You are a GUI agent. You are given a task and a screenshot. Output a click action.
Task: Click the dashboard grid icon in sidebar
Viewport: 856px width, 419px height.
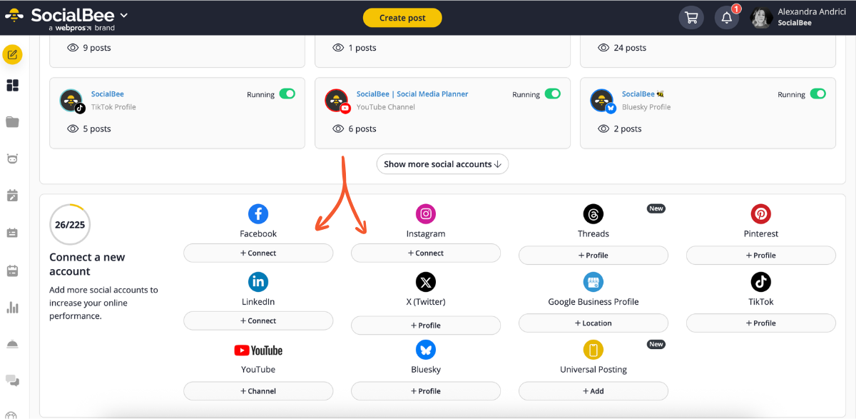tap(12, 86)
